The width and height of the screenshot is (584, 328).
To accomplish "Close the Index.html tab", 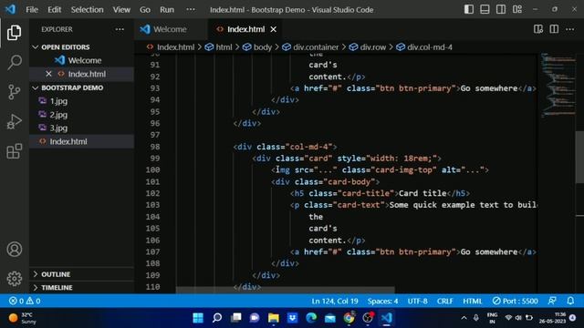I will (274, 29).
